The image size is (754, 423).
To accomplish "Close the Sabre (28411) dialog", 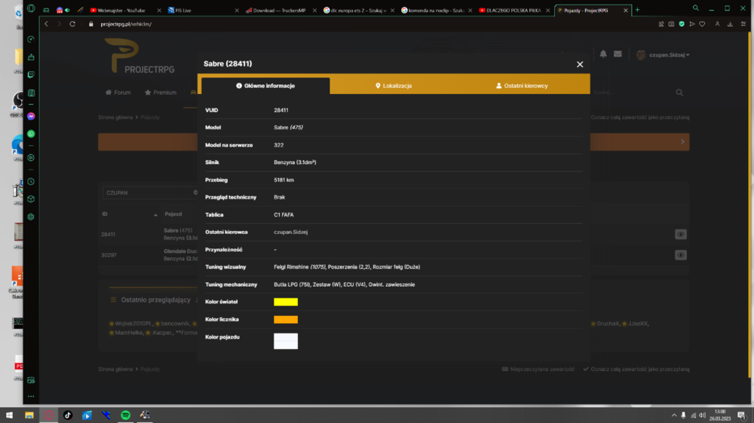I will [x=580, y=64].
